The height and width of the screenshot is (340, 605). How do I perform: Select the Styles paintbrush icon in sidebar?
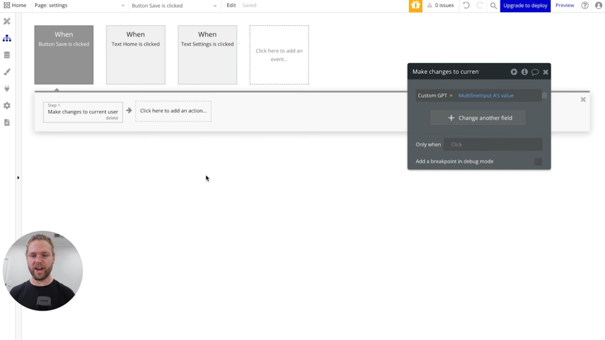tap(8, 71)
